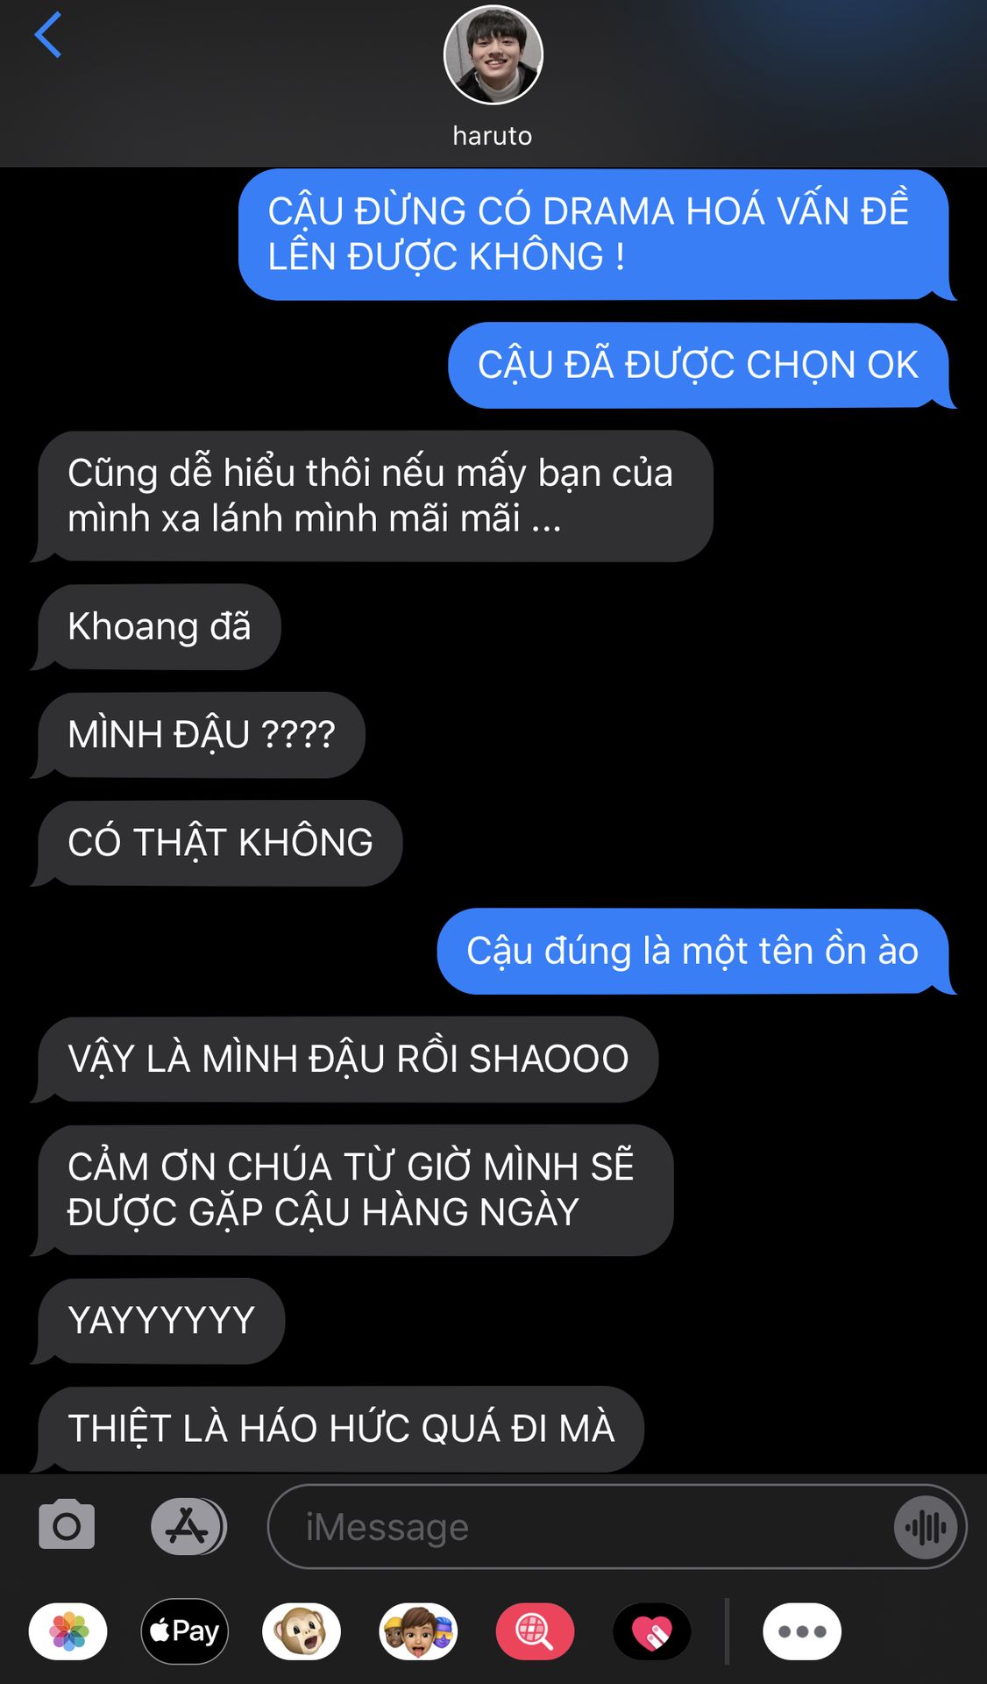Viewport: 987px width, 1684px height.
Task: Select the Animoji monkey icon
Action: pos(302,1631)
